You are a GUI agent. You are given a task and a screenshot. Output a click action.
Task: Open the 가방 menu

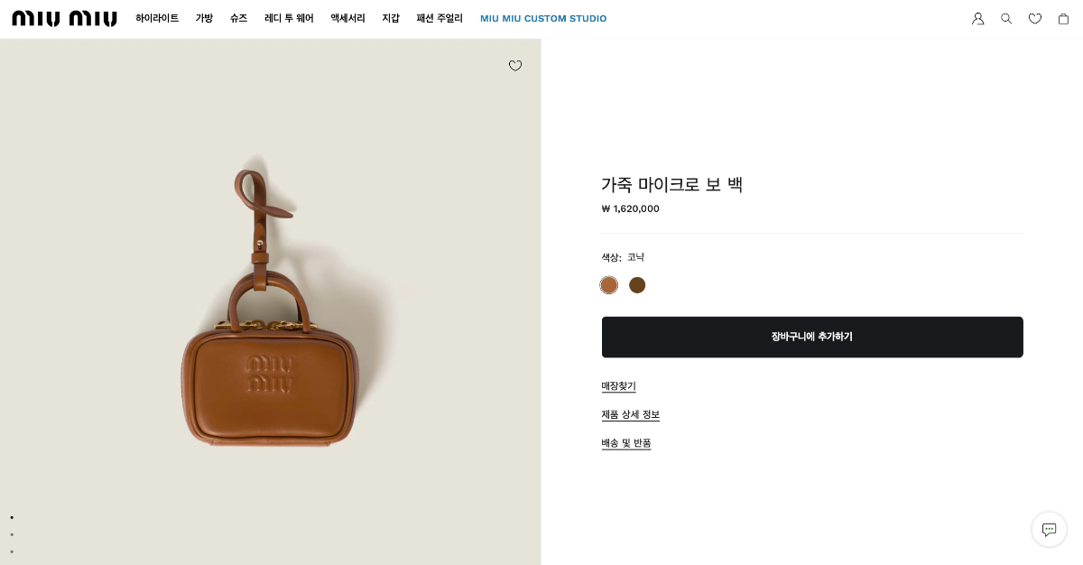click(204, 19)
